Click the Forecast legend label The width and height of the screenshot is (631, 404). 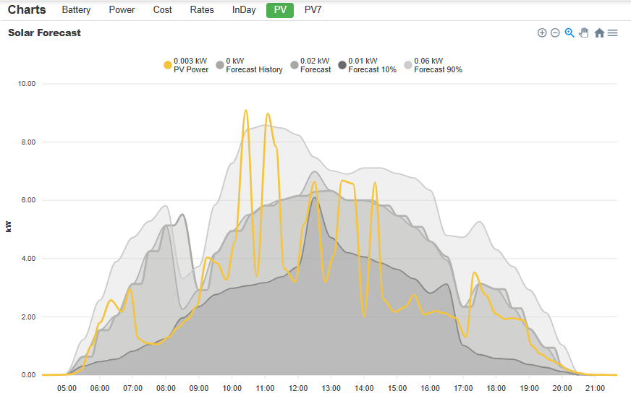(x=315, y=69)
